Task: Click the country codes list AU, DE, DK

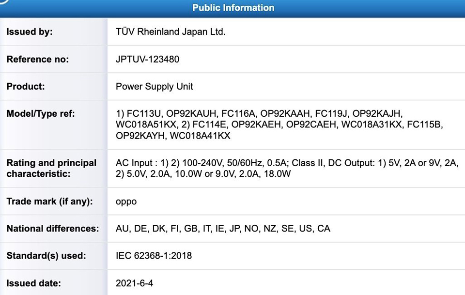Action: [x=223, y=229]
